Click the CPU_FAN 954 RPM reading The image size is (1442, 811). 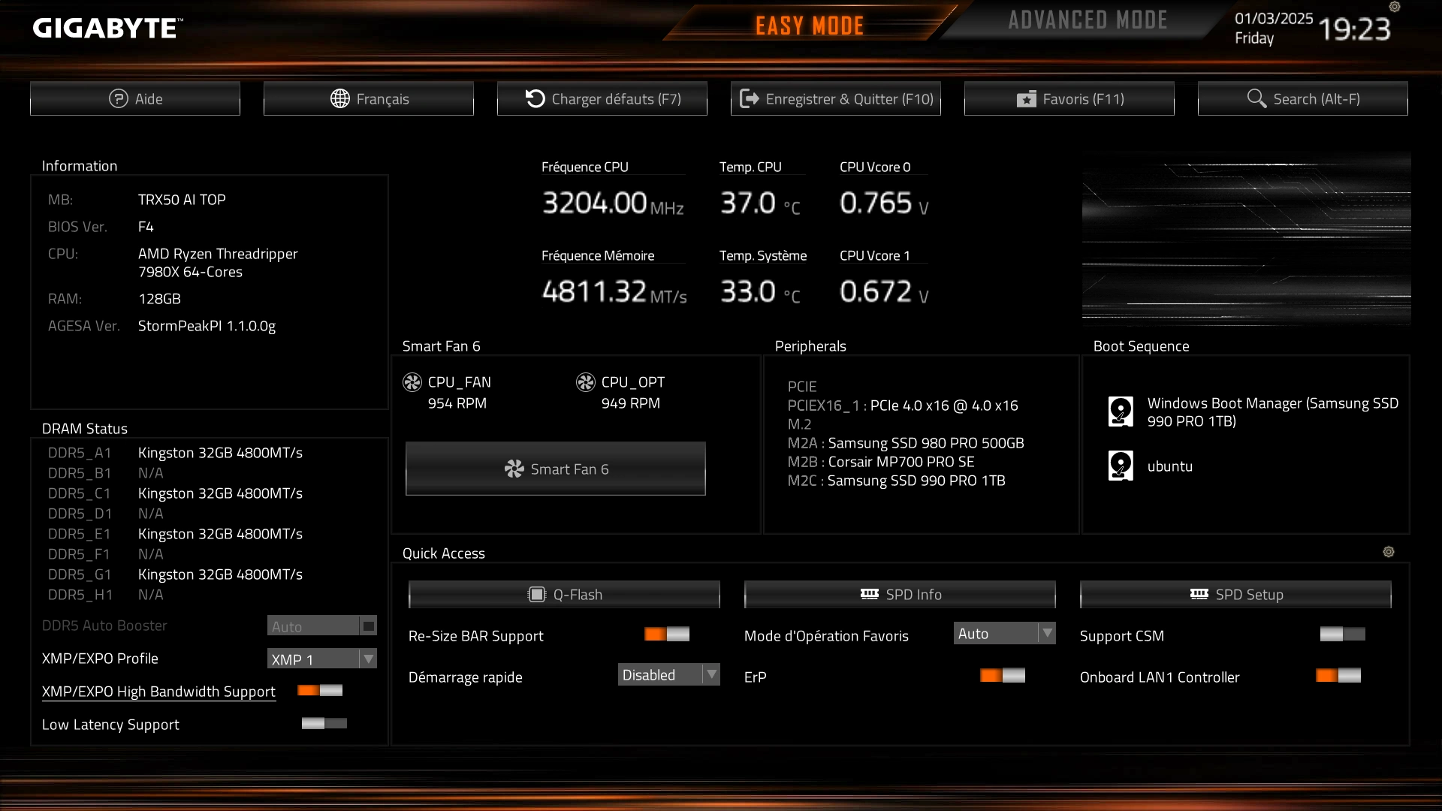tap(457, 403)
